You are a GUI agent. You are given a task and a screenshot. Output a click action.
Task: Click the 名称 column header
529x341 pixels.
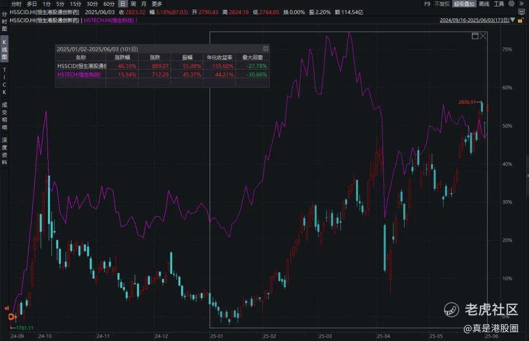point(81,57)
